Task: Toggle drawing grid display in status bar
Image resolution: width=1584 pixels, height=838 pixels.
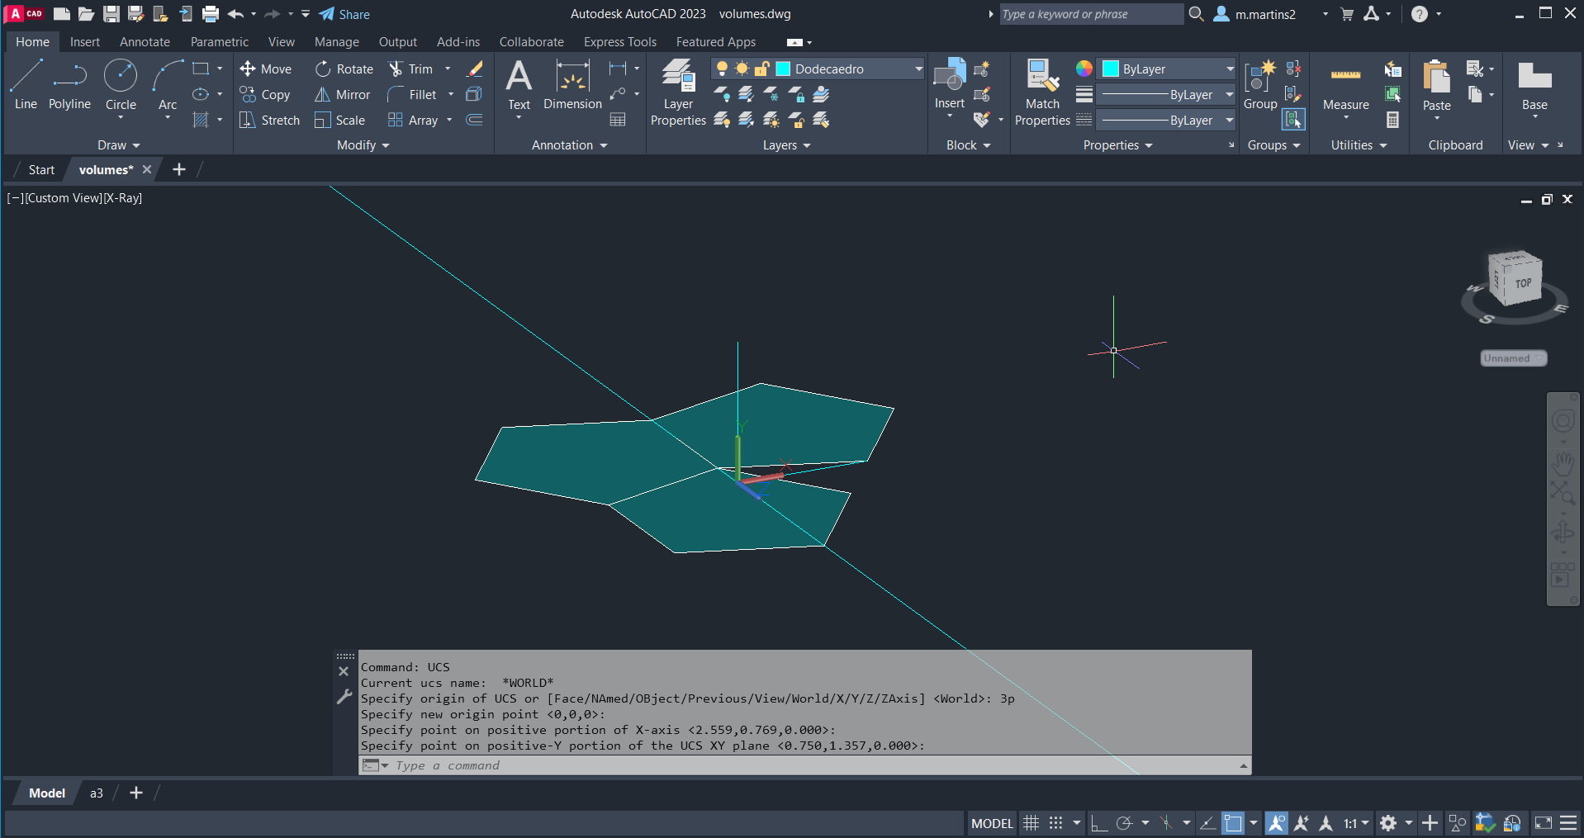Action: tap(1031, 823)
